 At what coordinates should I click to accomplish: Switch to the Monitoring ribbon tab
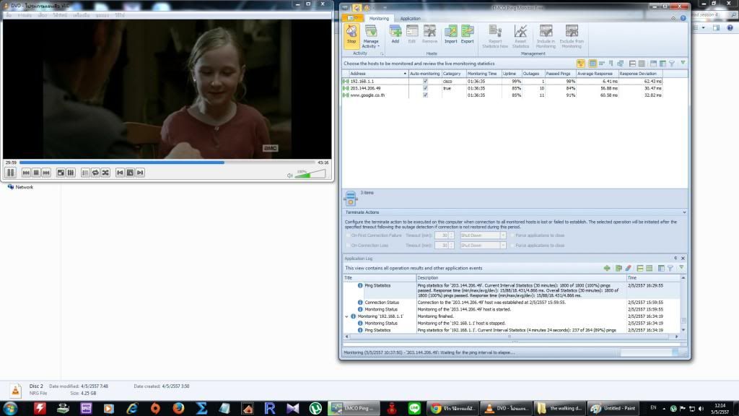(379, 18)
